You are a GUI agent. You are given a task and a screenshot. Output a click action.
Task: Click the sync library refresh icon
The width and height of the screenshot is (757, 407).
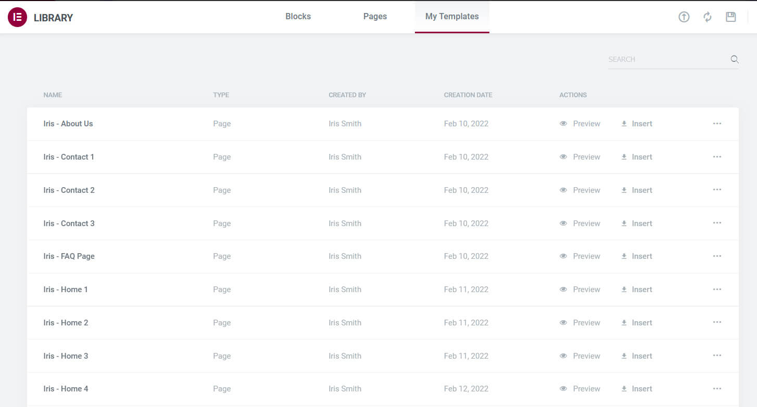coord(707,17)
